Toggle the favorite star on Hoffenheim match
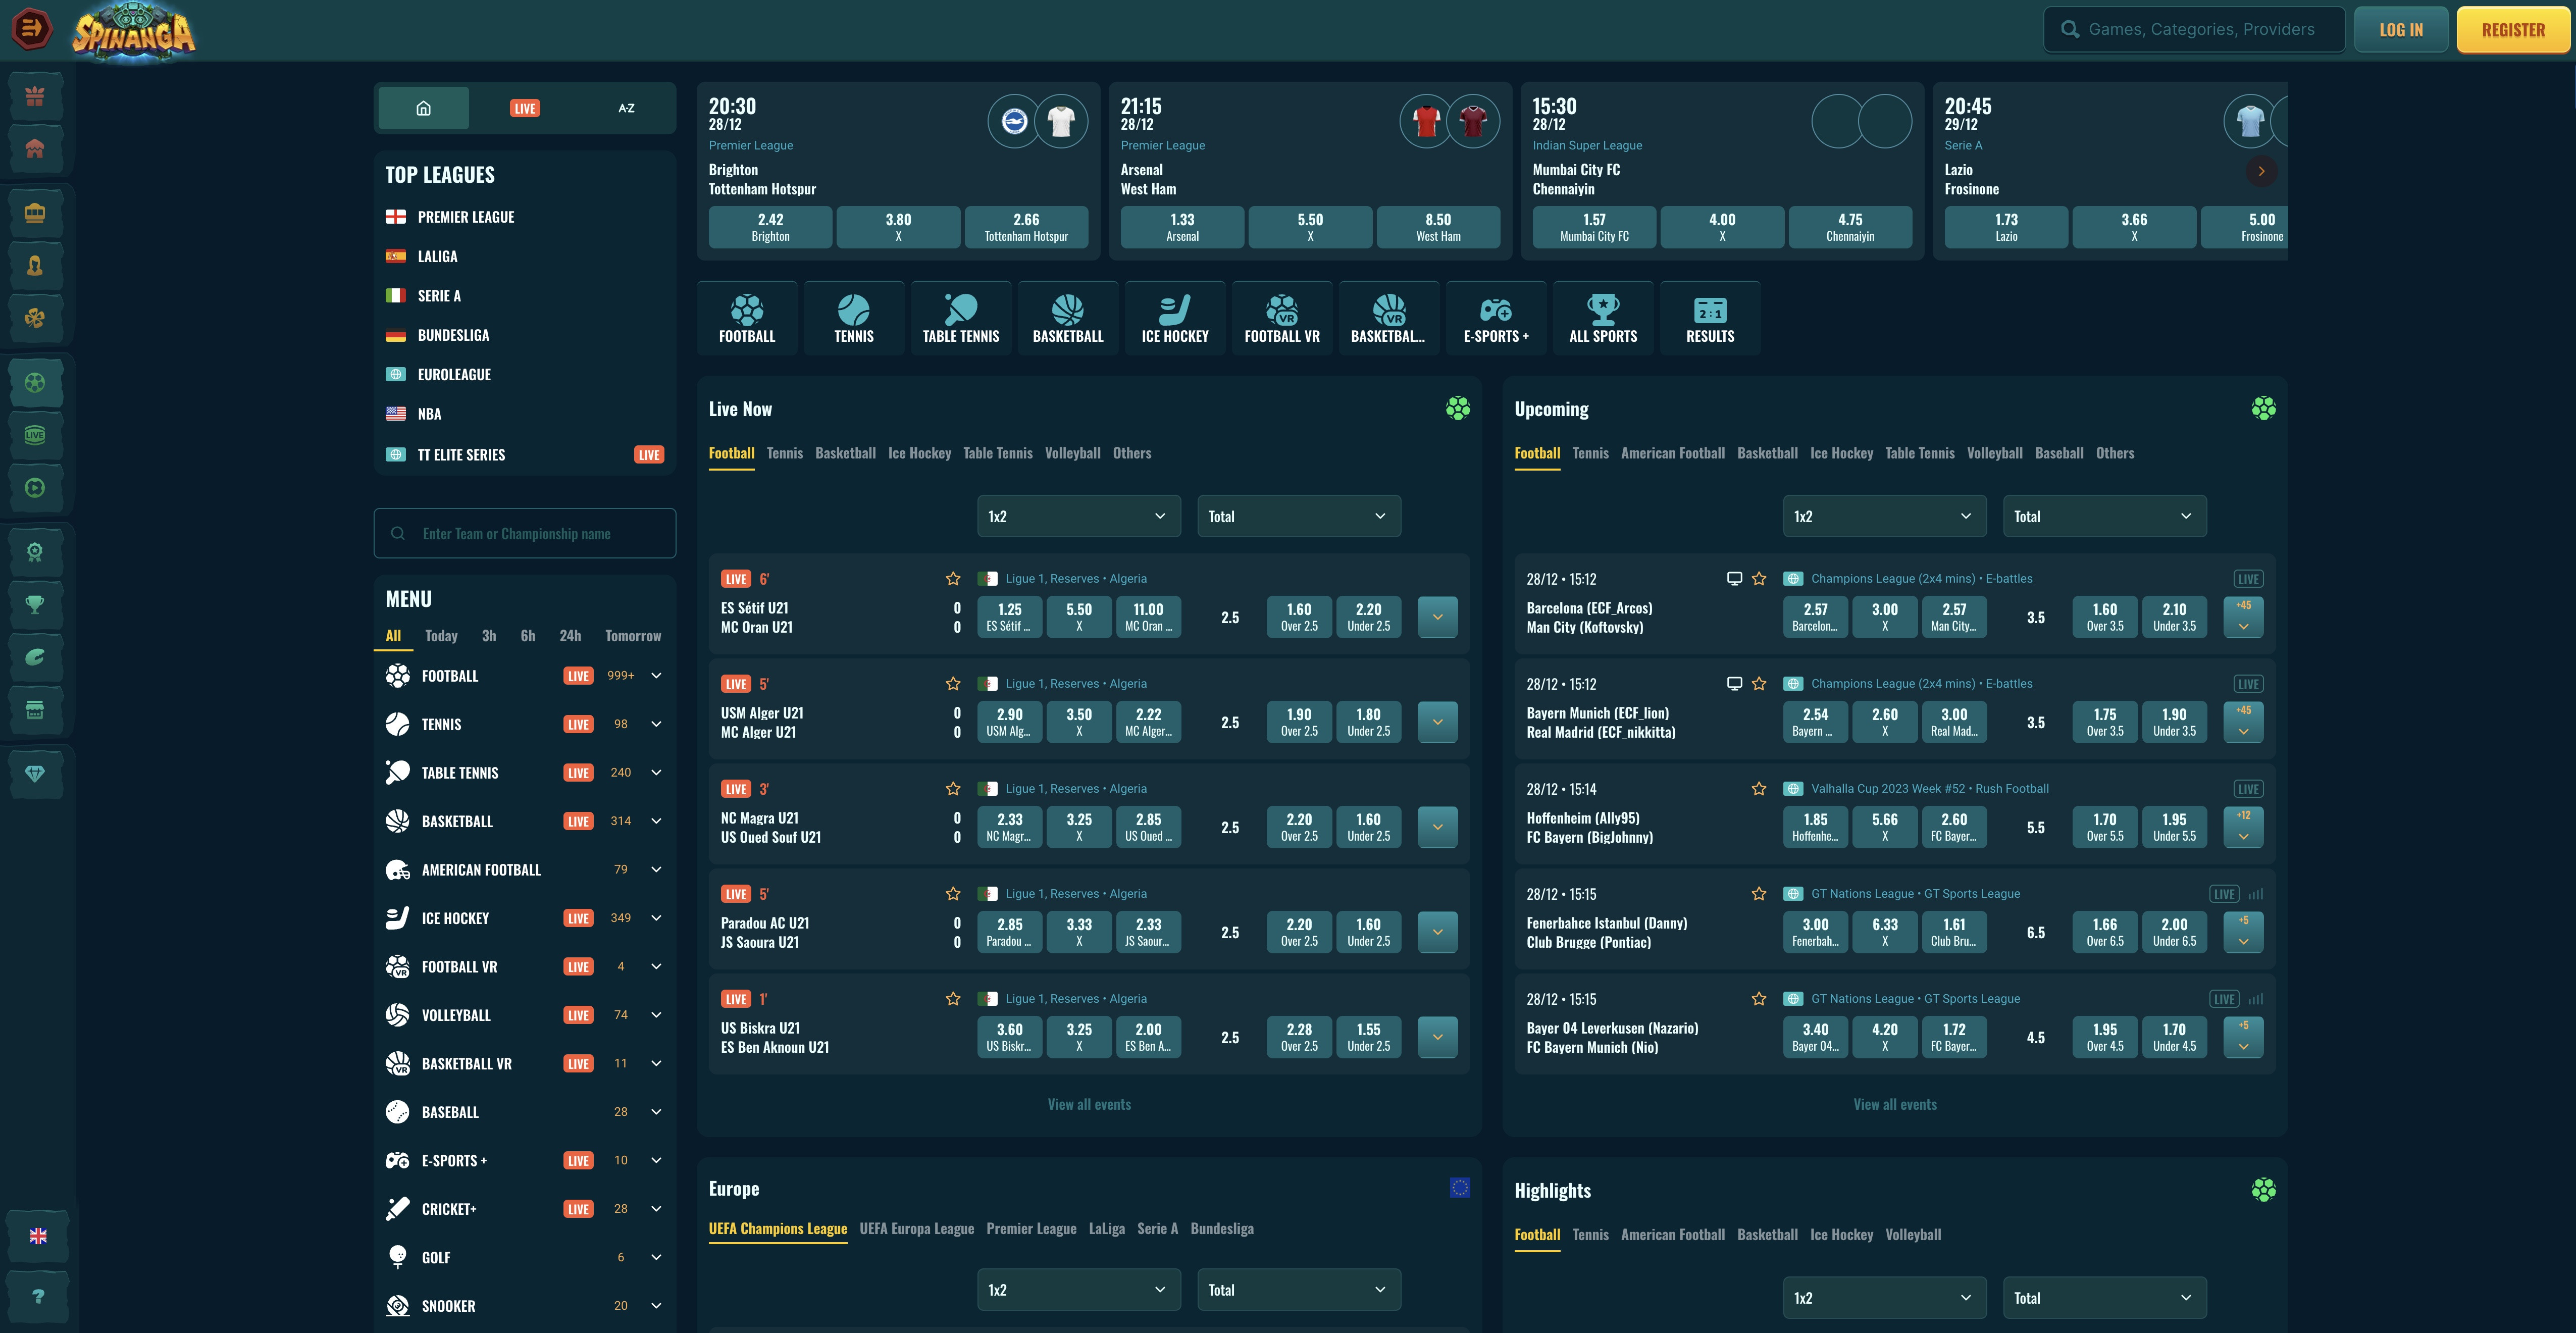The image size is (2576, 1333). [x=1759, y=788]
